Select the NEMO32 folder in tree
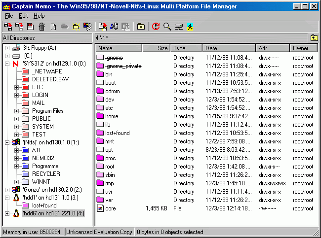The width and height of the screenshot is (321, 238). click(x=43, y=158)
